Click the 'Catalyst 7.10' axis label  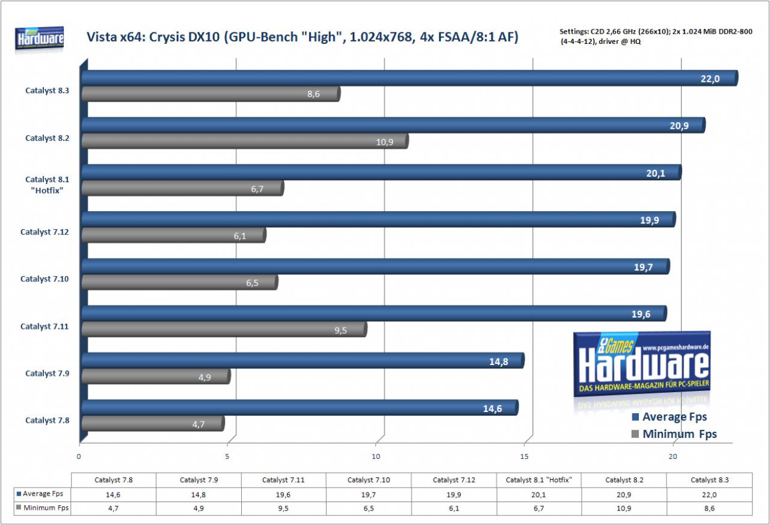pos(45,279)
